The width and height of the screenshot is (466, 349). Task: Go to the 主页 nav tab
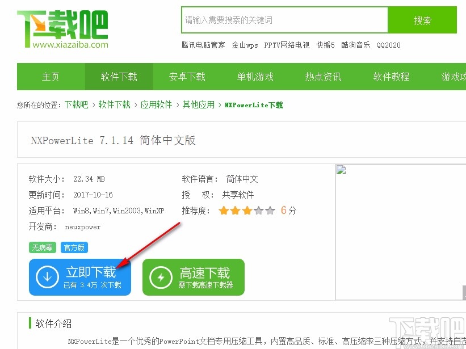(x=51, y=77)
